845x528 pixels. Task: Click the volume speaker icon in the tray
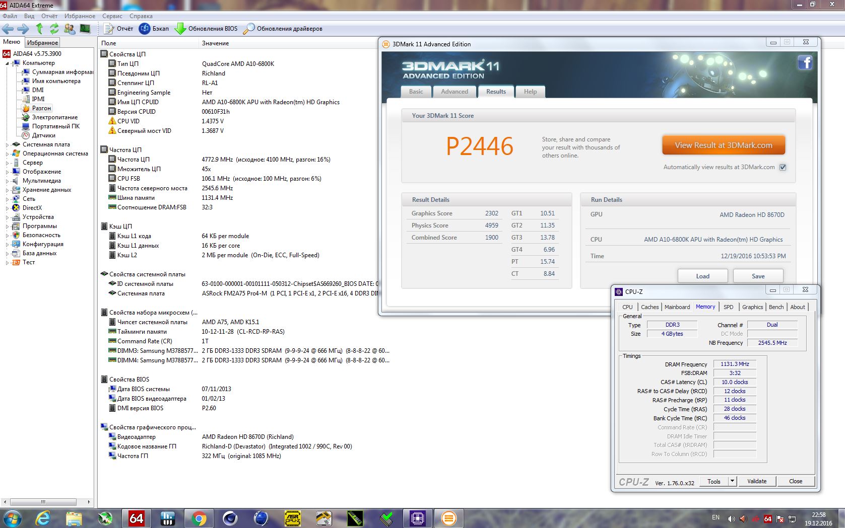(731, 518)
